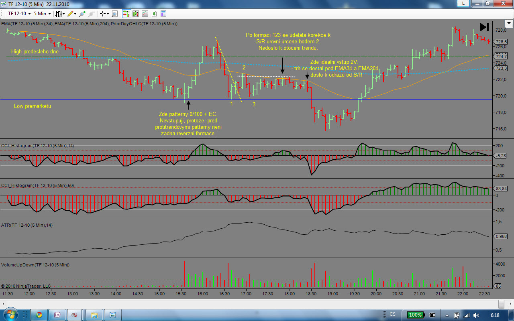Click the VolumeUpDown panel label
514x321 pixels.
35,265
